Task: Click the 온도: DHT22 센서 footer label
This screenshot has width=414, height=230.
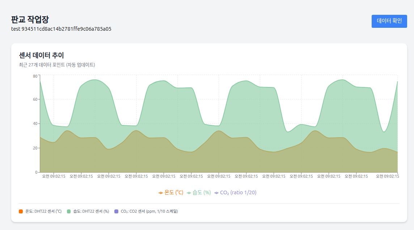Action: click(x=43, y=211)
